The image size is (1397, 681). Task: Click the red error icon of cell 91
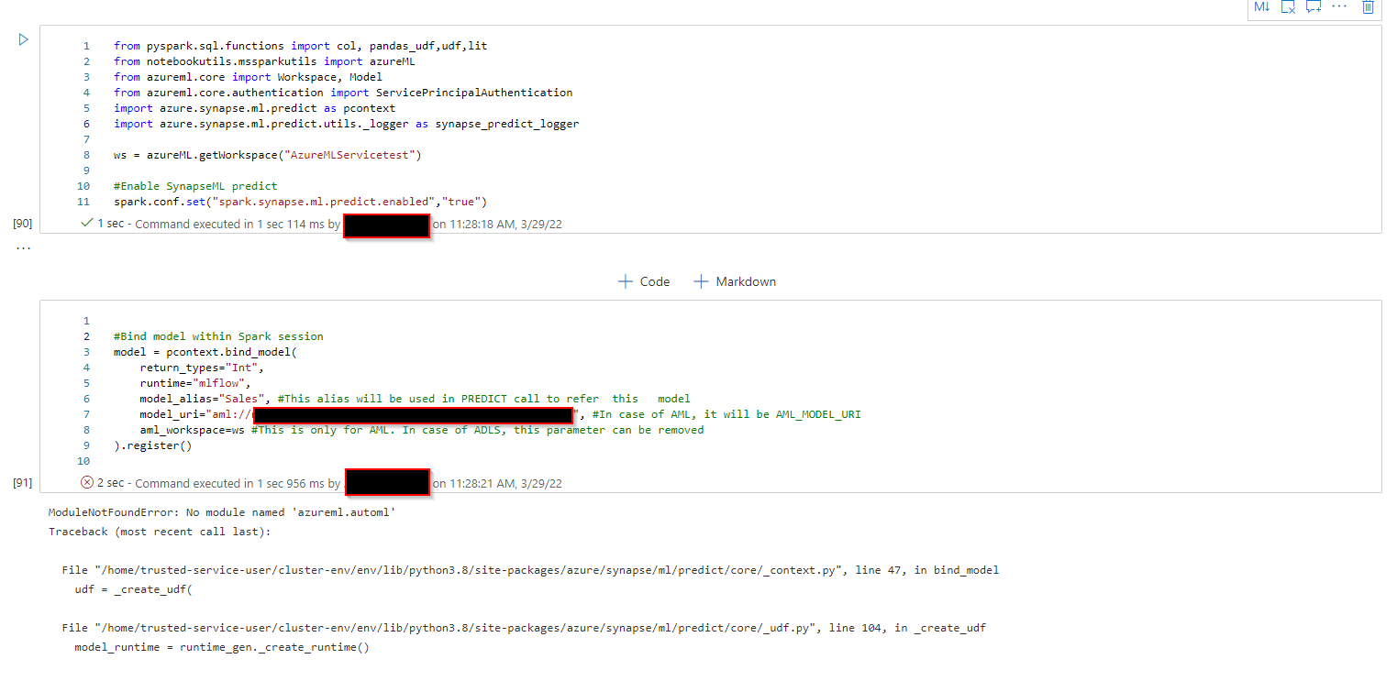(87, 482)
